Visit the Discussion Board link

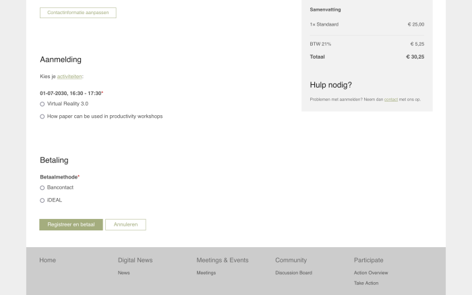click(x=293, y=273)
